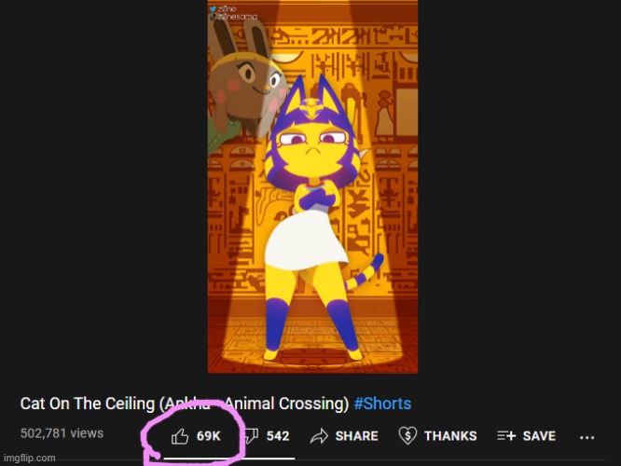Toggle like via the 69K count
The width and height of the screenshot is (621, 466).
coord(208,436)
